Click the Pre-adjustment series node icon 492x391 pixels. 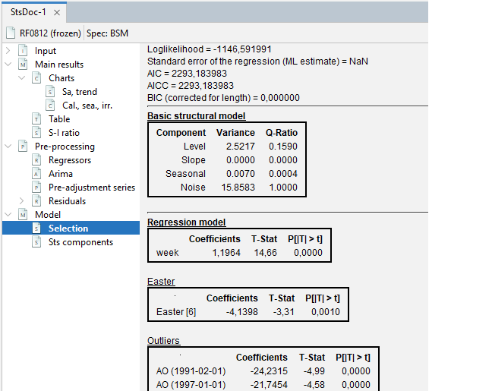coord(36,188)
